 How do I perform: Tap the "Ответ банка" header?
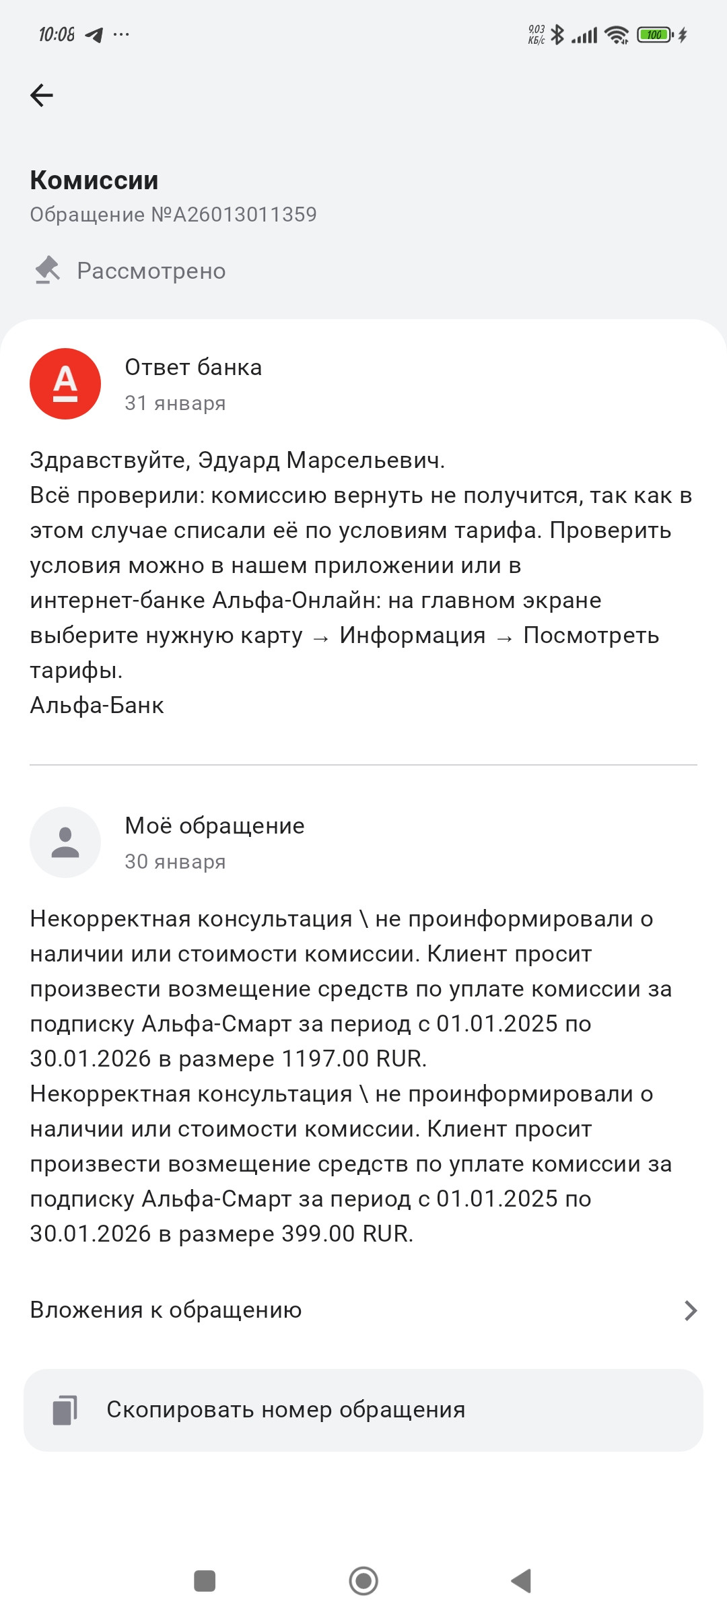click(193, 367)
